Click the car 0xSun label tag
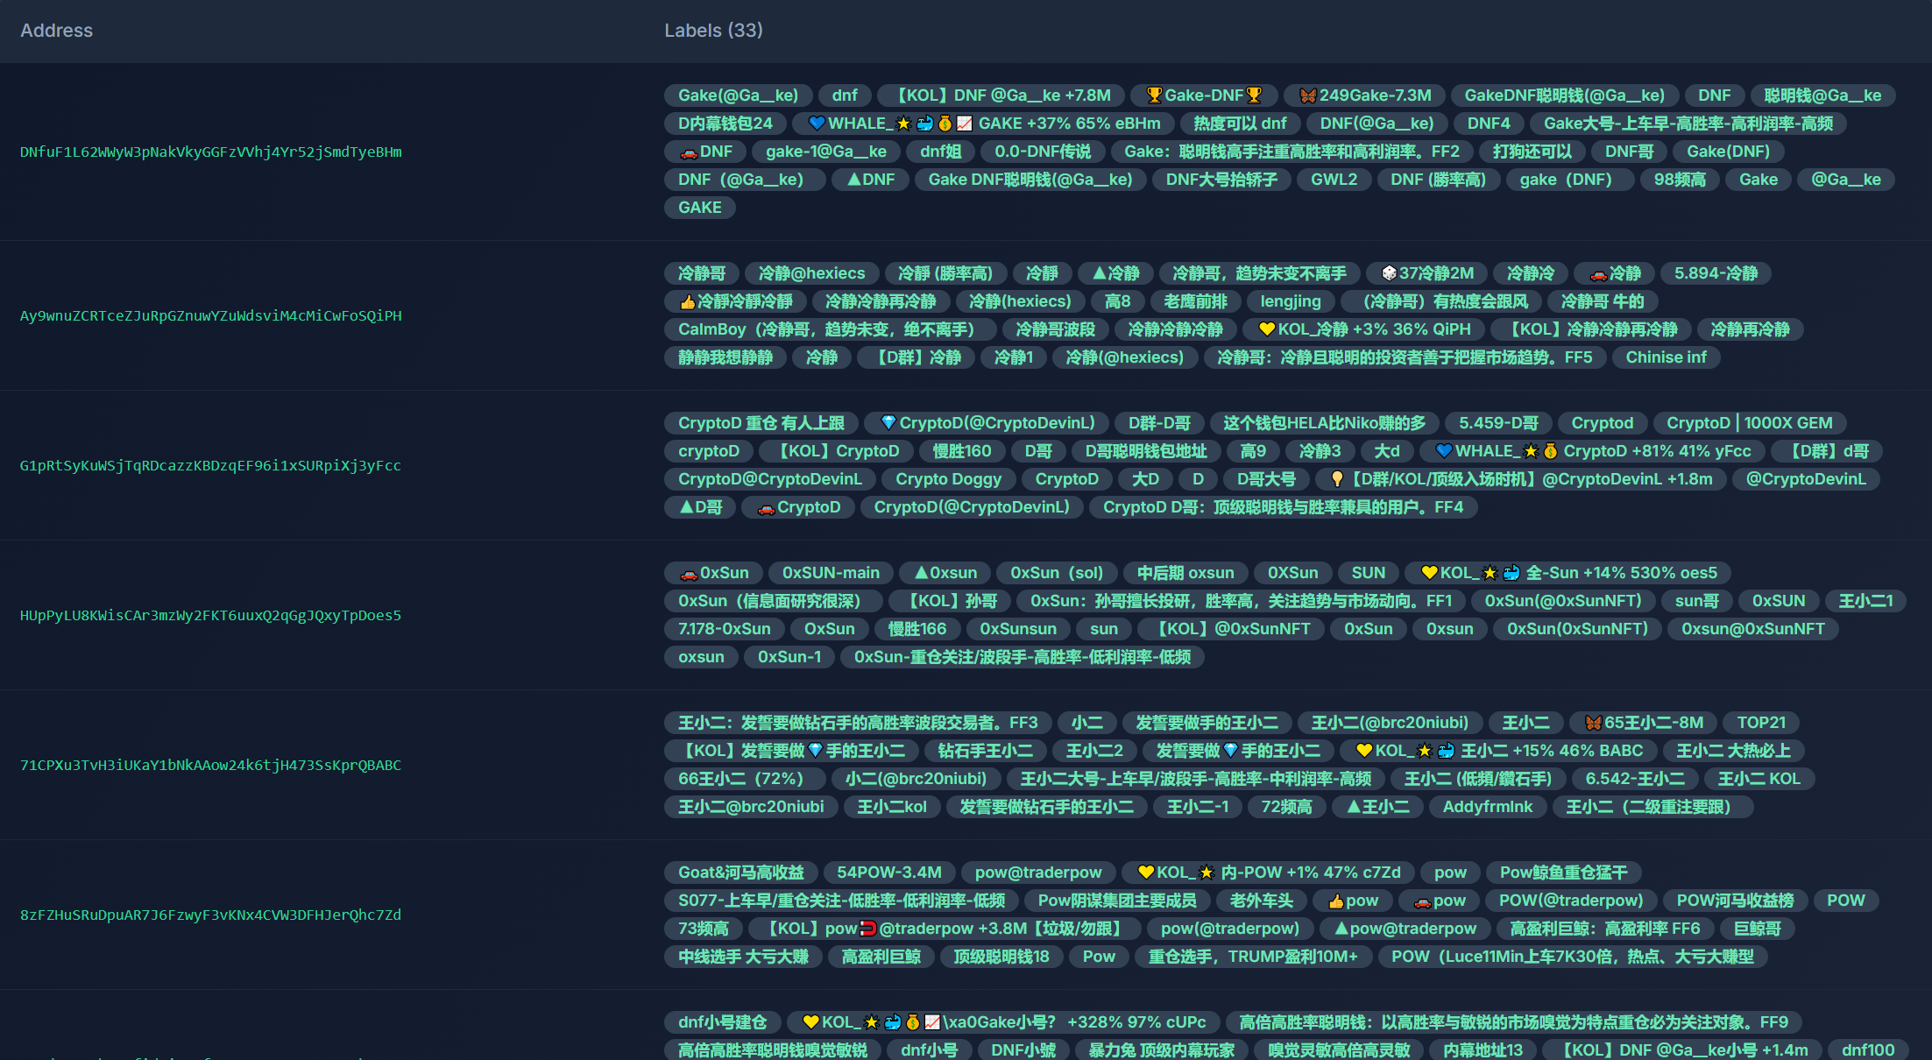The height and width of the screenshot is (1060, 1932). (713, 573)
